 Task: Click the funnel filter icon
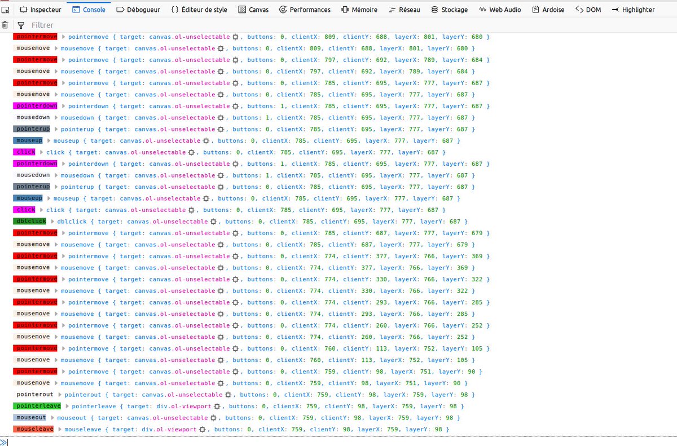[x=21, y=25]
